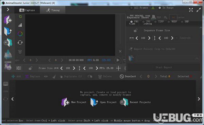The height and width of the screenshot is (125, 204).
Task: Go to next frame arrow beside Total
Action: [156, 76]
